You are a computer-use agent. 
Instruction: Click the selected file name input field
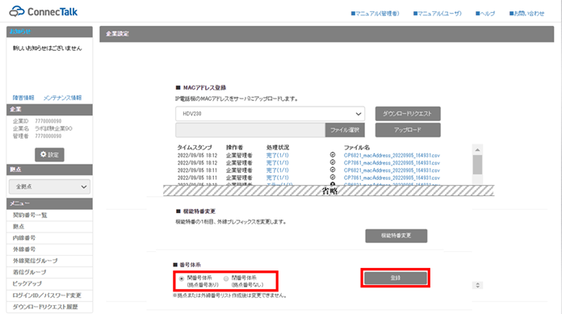click(250, 130)
